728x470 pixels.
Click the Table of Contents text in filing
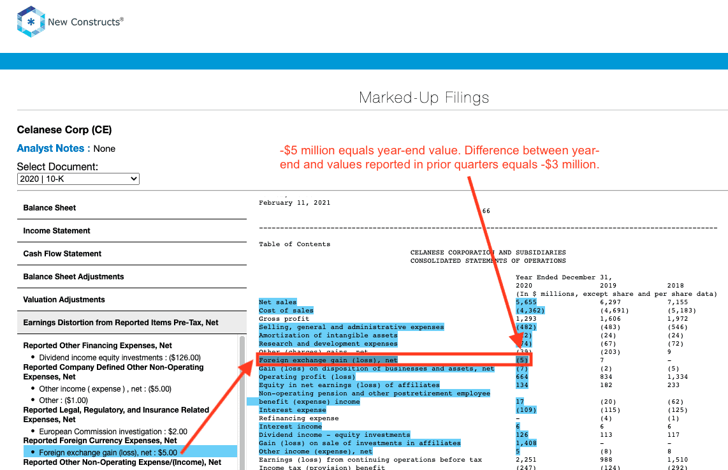pos(295,244)
